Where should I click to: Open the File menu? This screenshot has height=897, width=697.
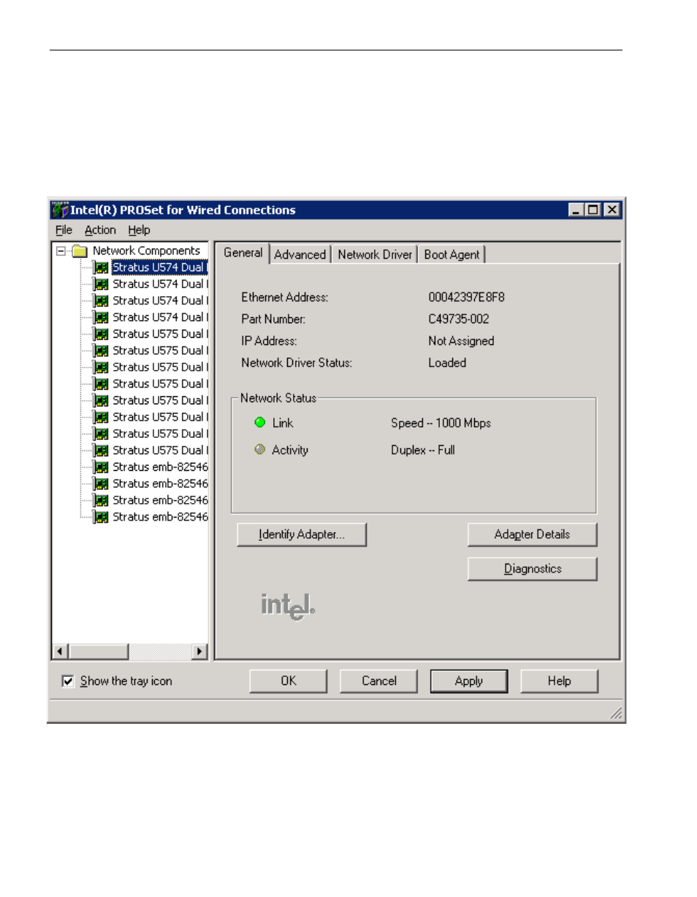click(64, 230)
